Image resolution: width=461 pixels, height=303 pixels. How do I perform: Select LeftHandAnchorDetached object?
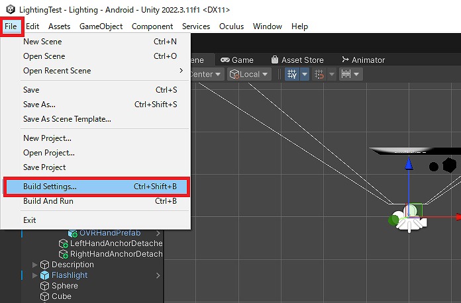pos(116,243)
